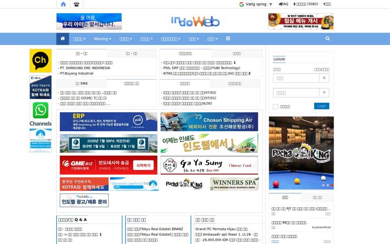Open the sidebar post mentioning PJT
The image size is (390, 244).
tap(301, 209)
